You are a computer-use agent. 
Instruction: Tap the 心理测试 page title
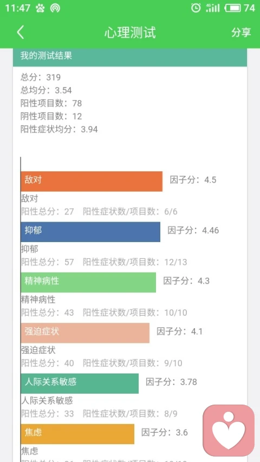click(130, 32)
